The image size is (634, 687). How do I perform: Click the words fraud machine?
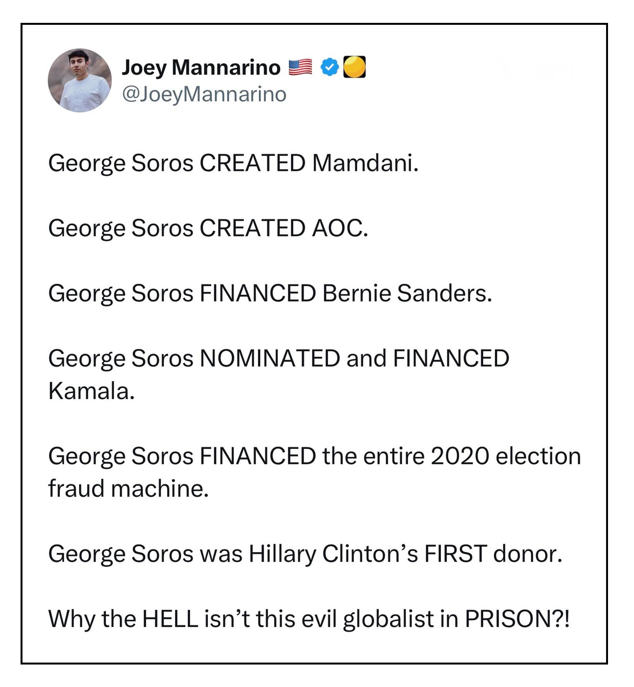tap(128, 488)
